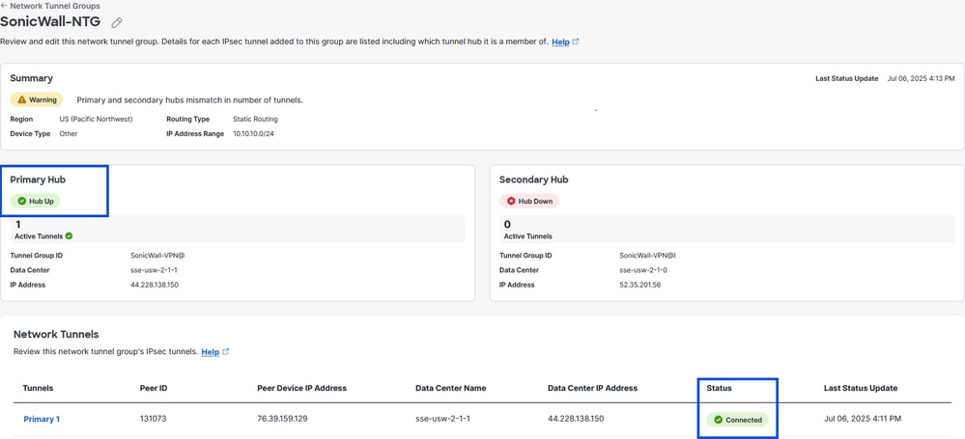
Task: Click the Status column header
Action: (719, 388)
